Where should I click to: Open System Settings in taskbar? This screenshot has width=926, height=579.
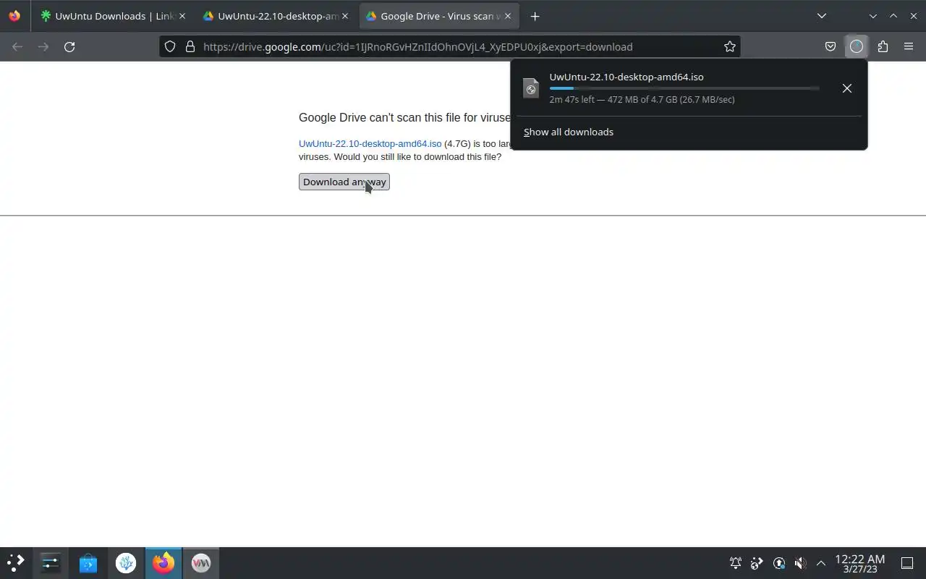click(x=50, y=562)
